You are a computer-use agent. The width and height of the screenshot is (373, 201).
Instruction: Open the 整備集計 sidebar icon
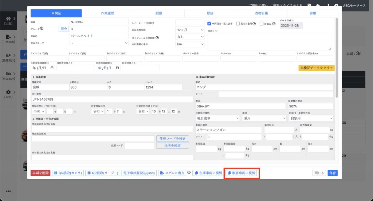8,56
